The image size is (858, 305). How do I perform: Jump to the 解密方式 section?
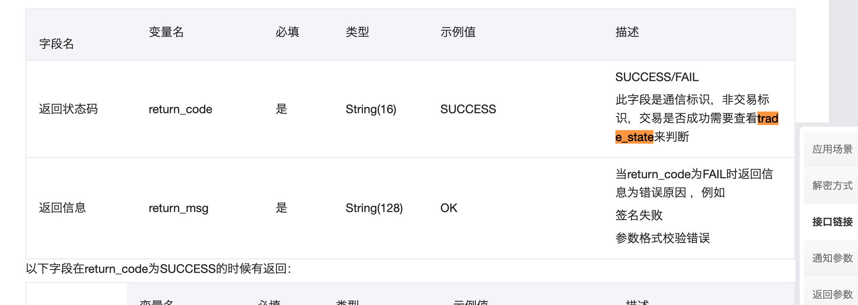(832, 185)
